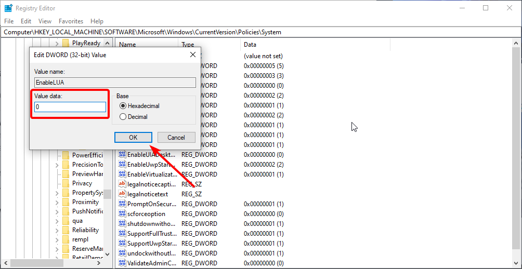
Task: Open the View menu
Action: click(45, 21)
